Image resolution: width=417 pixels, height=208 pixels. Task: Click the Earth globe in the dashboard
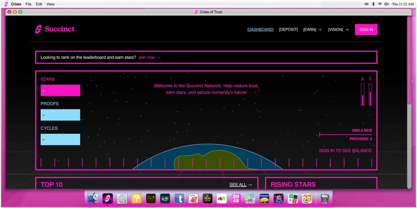207,157
